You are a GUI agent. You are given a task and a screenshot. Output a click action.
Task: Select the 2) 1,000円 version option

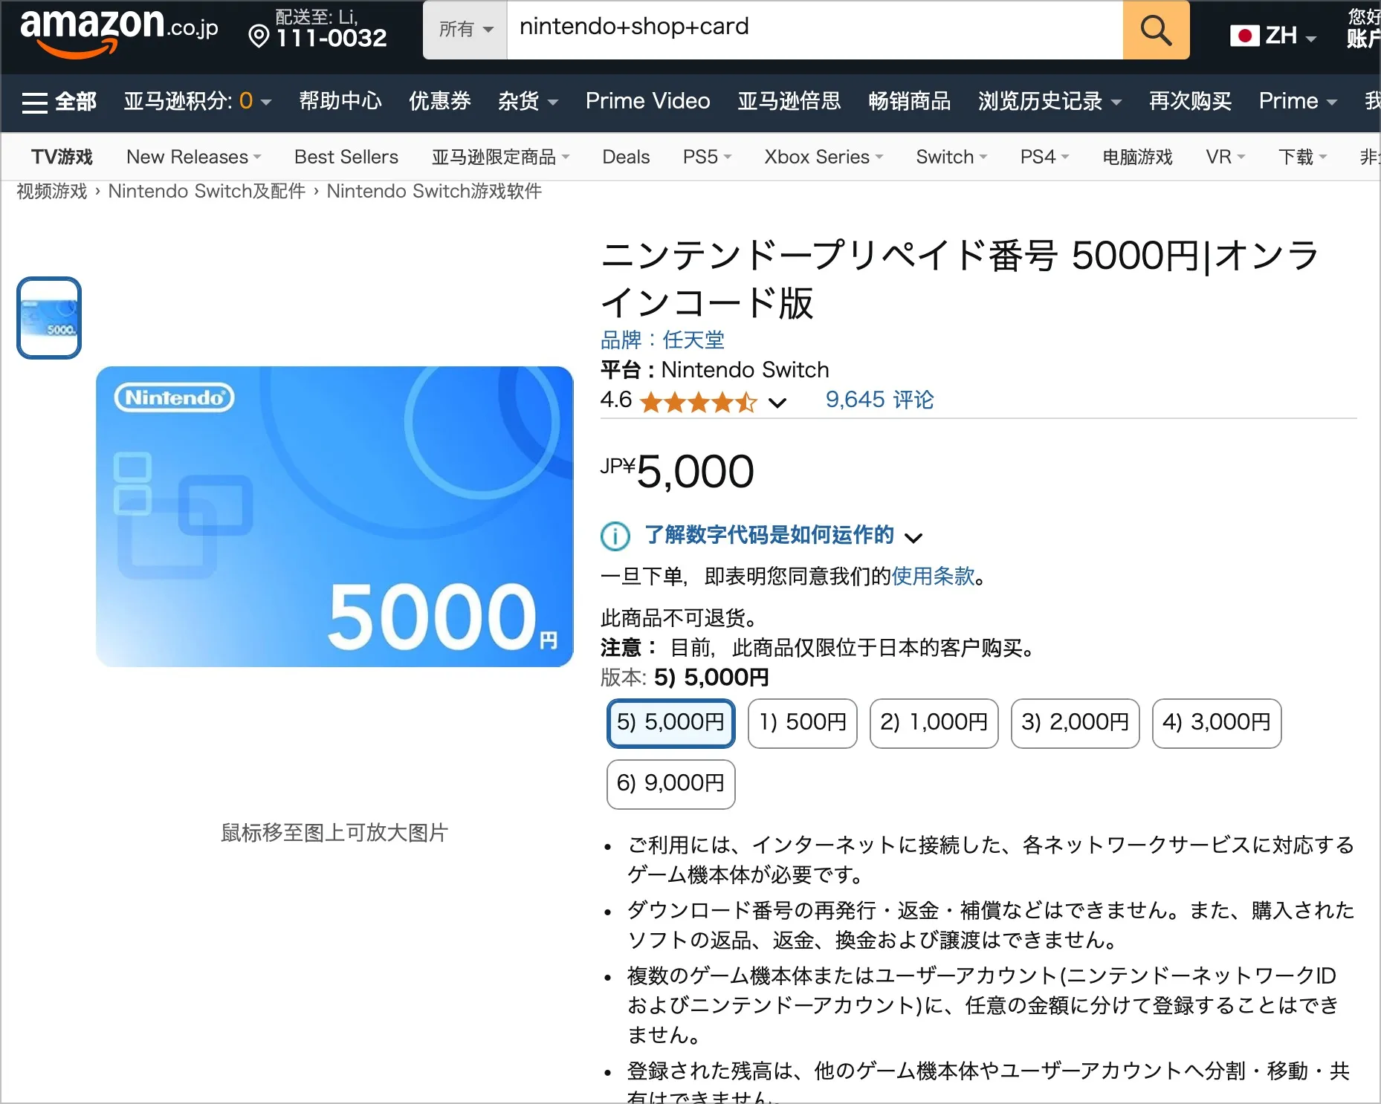(x=934, y=723)
